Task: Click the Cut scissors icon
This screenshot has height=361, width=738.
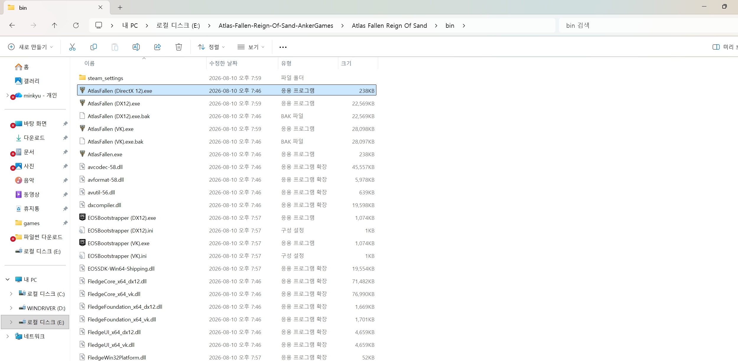Action: 72,47
